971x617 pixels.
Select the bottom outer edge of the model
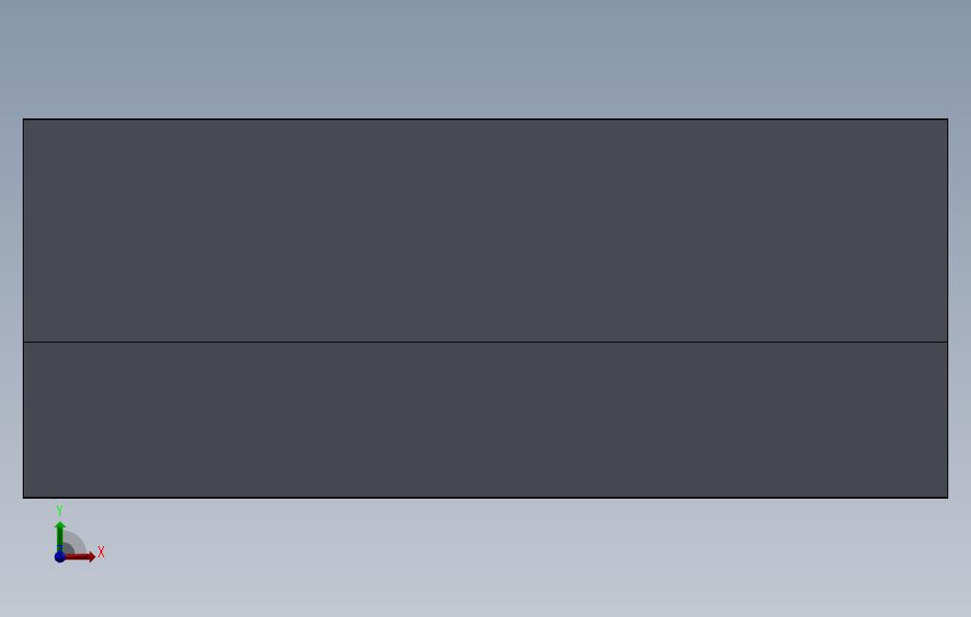pyautogui.click(x=485, y=498)
